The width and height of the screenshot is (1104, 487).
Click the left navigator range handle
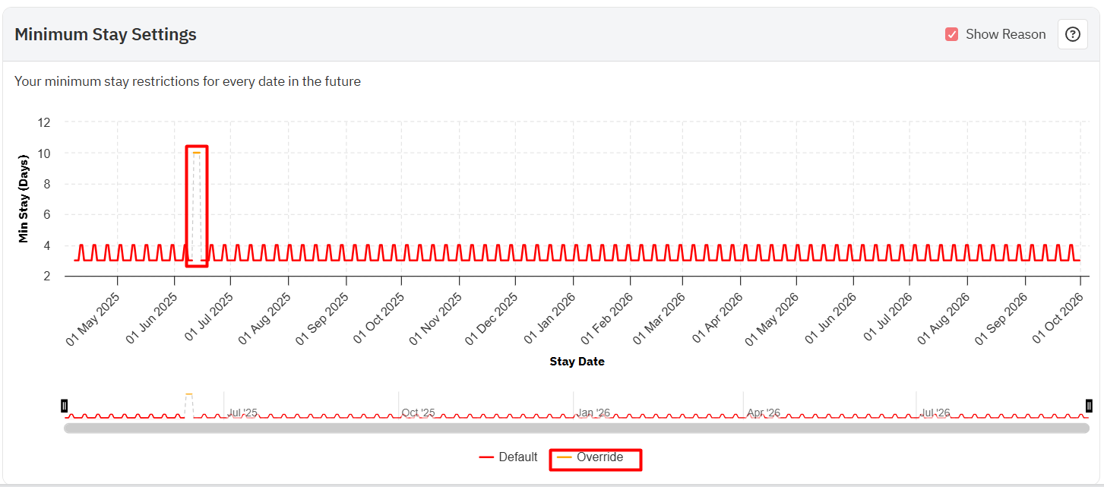point(65,406)
